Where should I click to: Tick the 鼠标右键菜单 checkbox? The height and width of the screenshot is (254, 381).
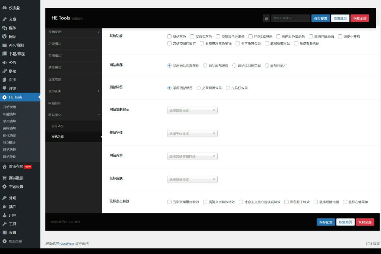[x=345, y=202]
